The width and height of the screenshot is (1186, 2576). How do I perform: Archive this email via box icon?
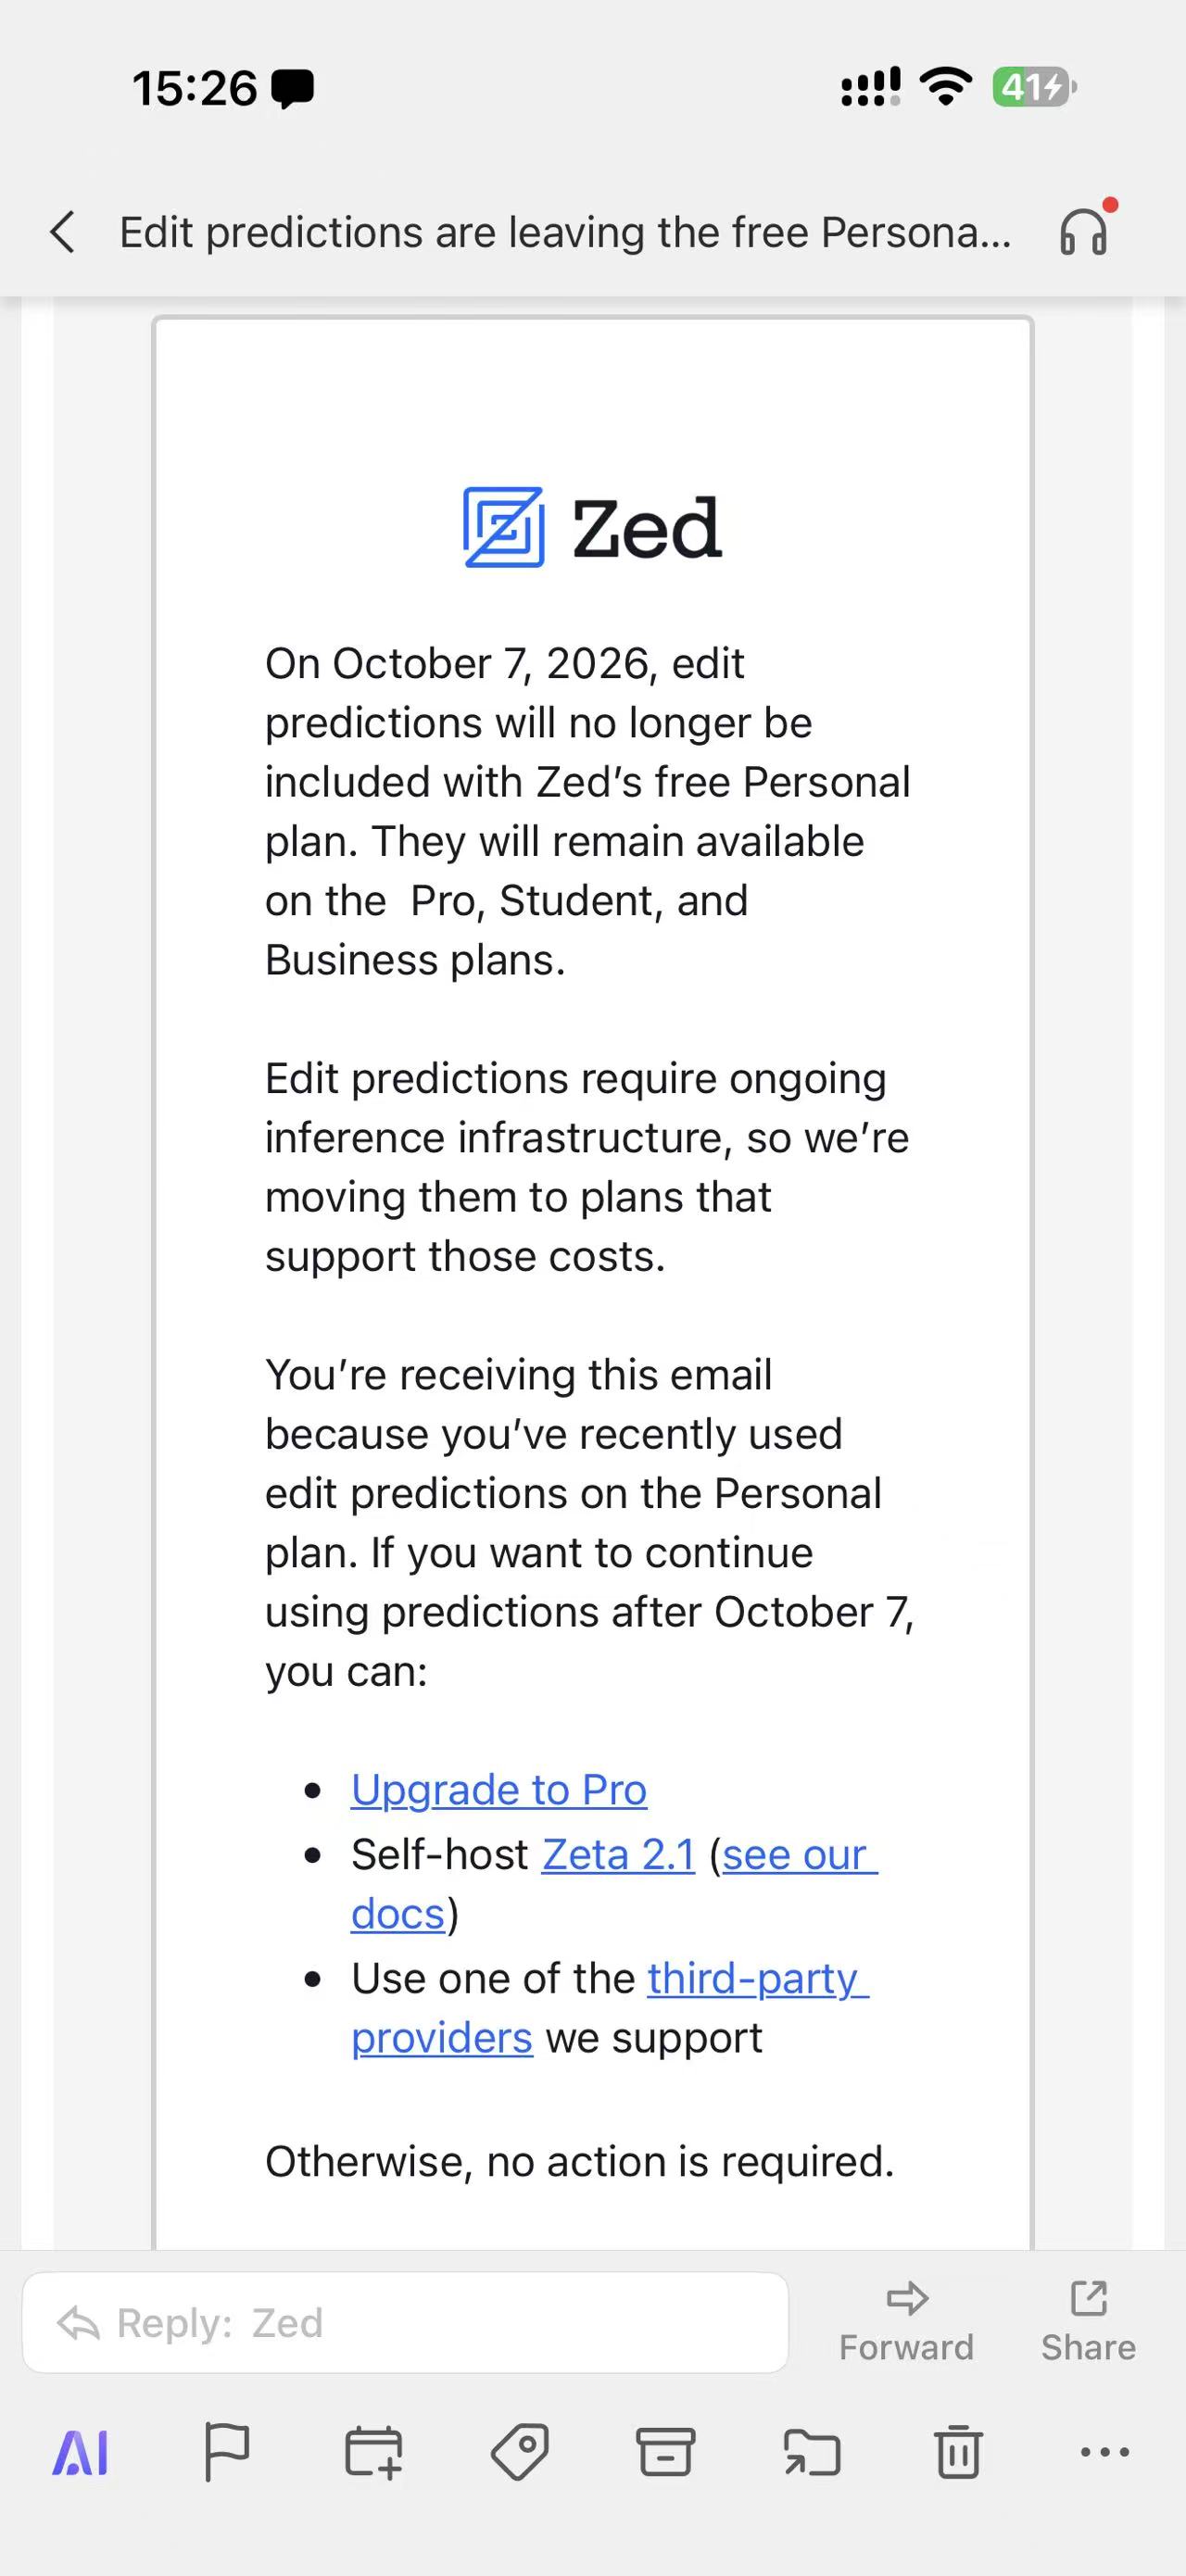(x=665, y=2452)
